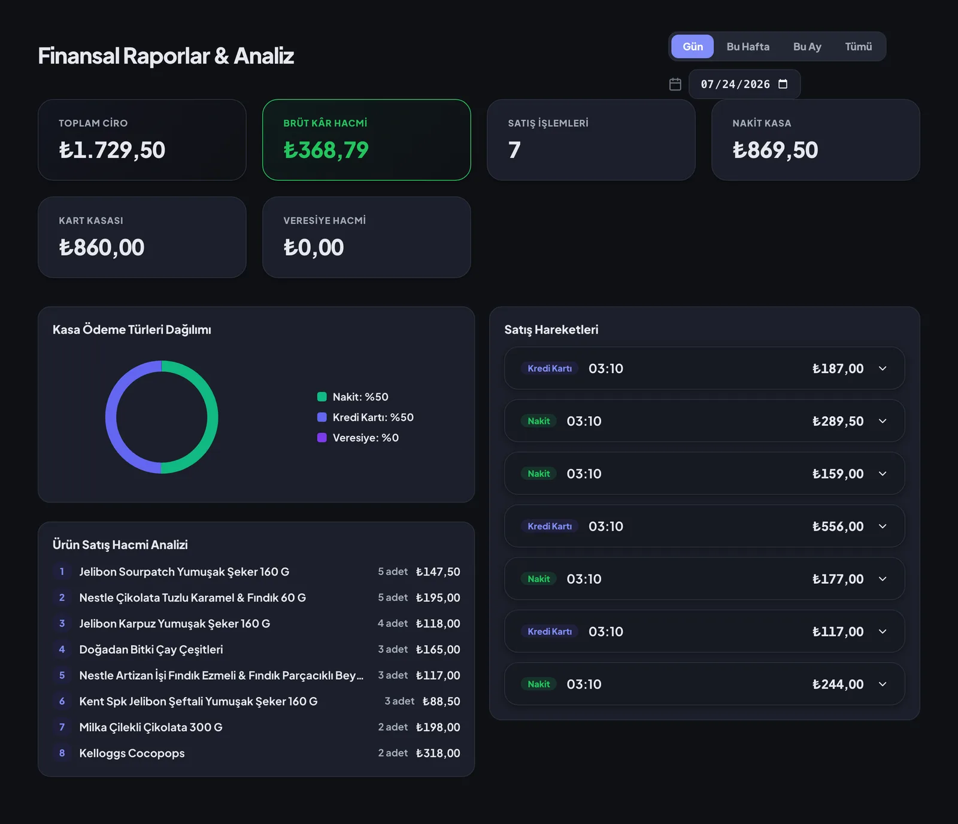Image resolution: width=958 pixels, height=824 pixels.
Task: Select Kent Spk Jelibon Şeftali row
Action: [x=256, y=701]
